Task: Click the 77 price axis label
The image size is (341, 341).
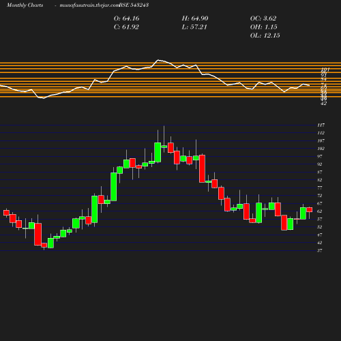Action: coord(320,188)
